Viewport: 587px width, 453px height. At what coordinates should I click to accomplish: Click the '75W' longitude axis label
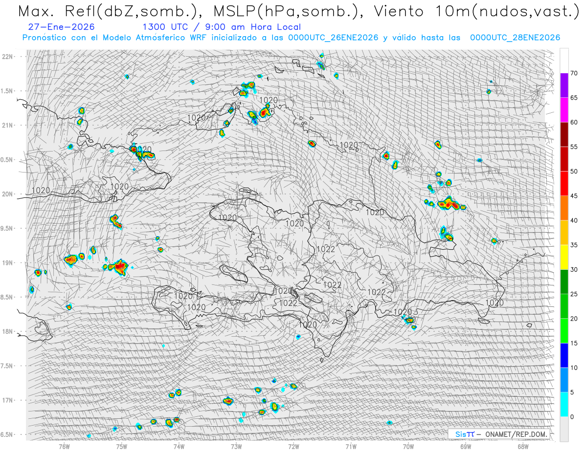(x=121, y=447)
